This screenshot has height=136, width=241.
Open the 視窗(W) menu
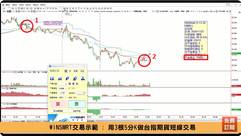(x=36, y=5)
